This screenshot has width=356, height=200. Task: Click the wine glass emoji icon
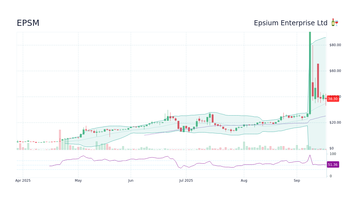pos(337,23)
